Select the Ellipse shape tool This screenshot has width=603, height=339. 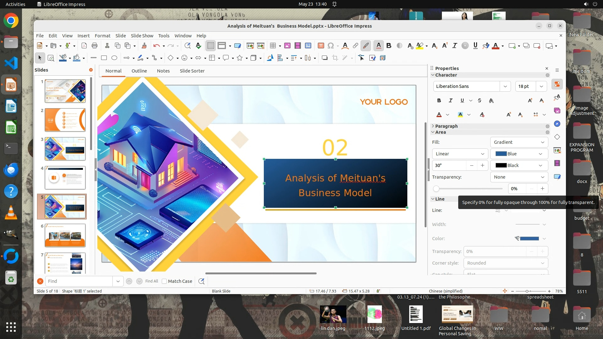[x=114, y=58]
